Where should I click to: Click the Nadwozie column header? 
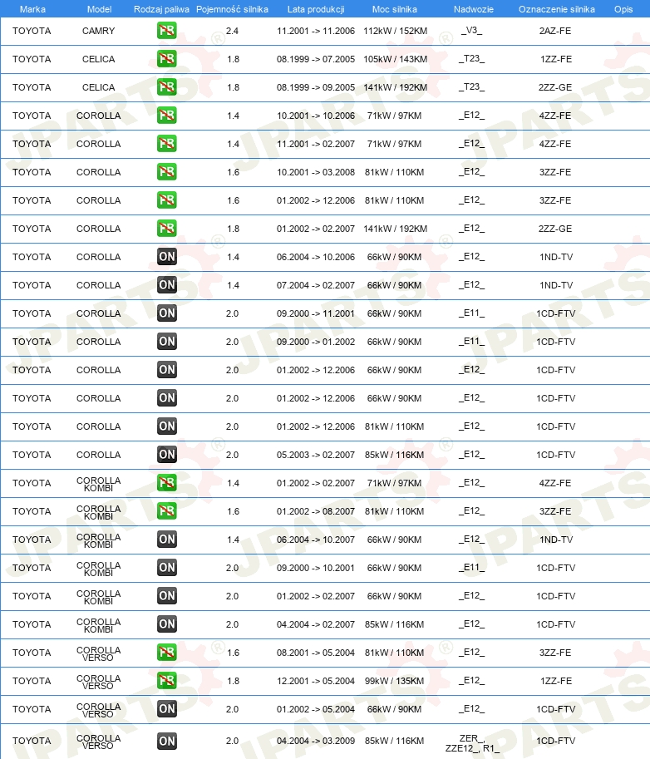click(x=473, y=9)
